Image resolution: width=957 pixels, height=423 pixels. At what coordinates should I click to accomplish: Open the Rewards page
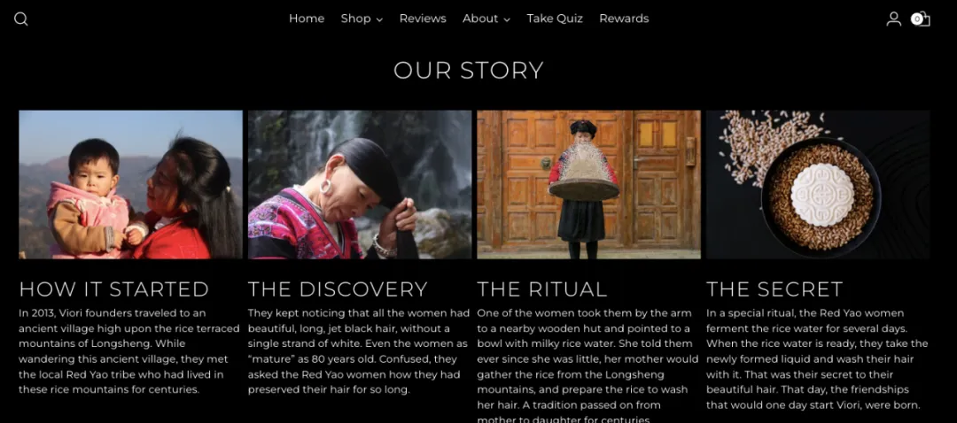point(624,19)
